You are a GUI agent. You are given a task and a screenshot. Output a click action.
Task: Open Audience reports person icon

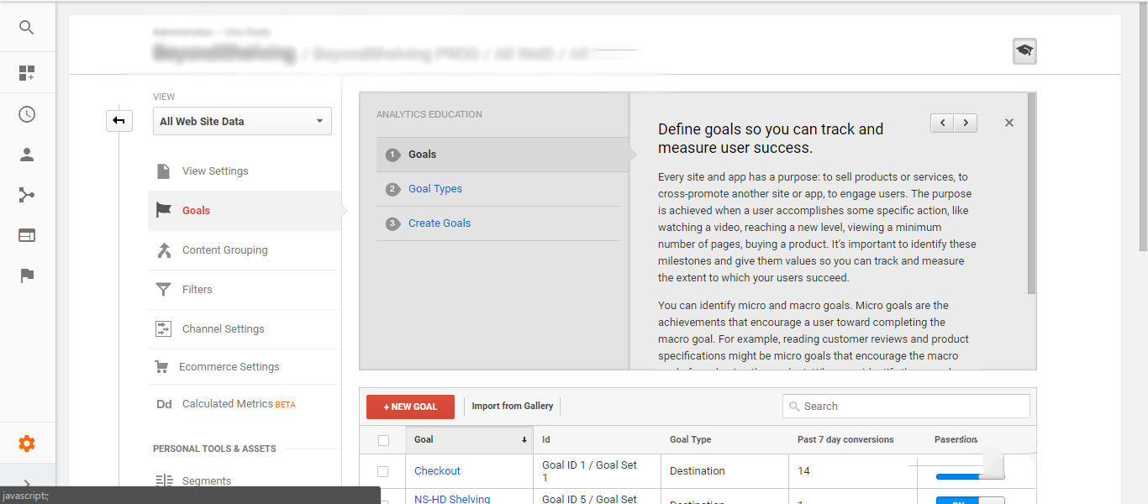[27, 155]
